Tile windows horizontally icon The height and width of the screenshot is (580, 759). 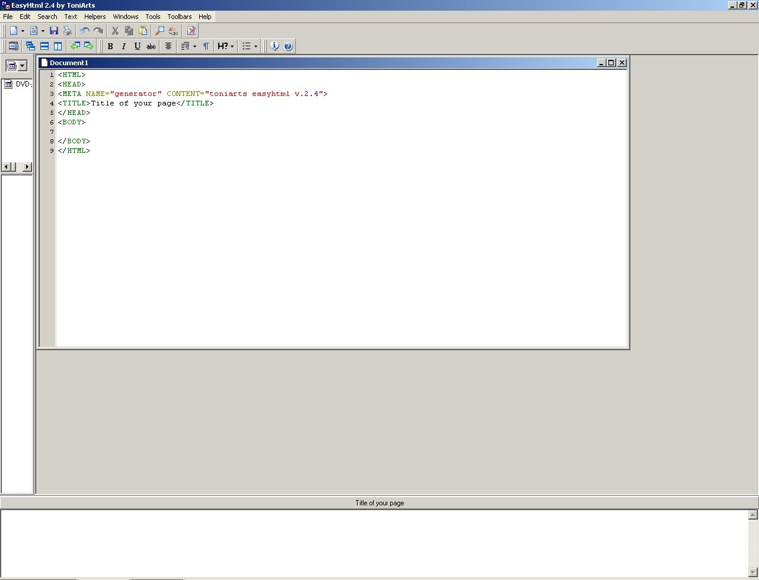pos(44,46)
